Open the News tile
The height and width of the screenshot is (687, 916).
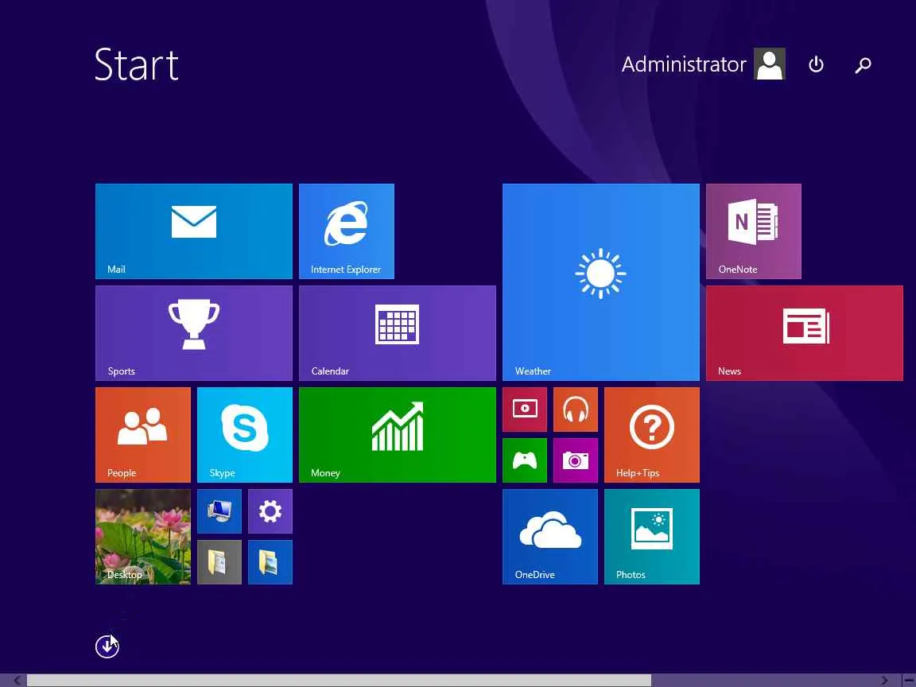point(805,333)
